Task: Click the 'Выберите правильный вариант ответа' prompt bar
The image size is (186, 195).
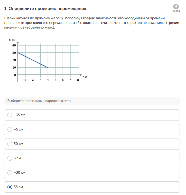Action: click(92, 101)
